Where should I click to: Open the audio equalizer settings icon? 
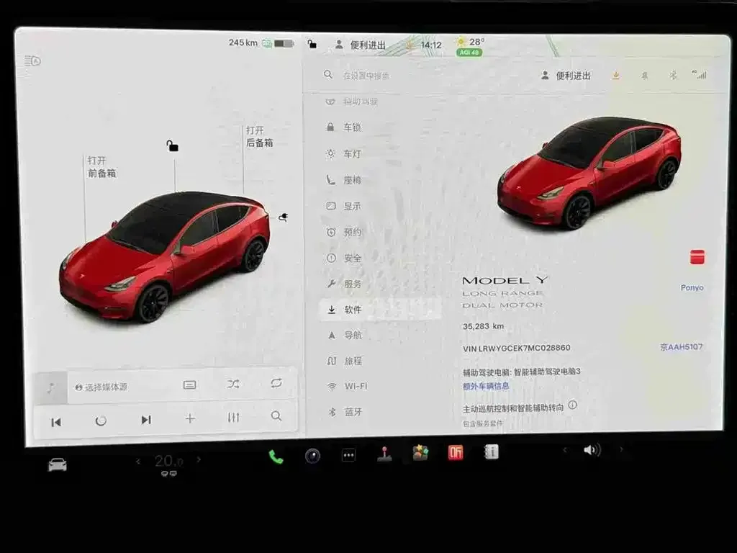click(234, 417)
